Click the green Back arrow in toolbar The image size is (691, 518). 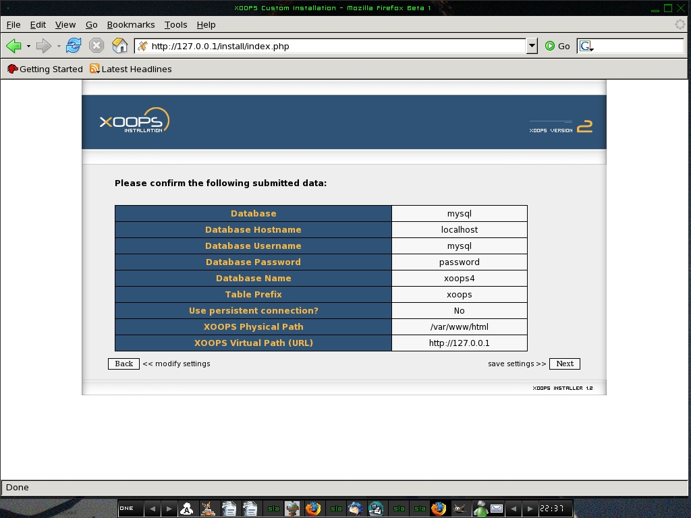(13, 46)
